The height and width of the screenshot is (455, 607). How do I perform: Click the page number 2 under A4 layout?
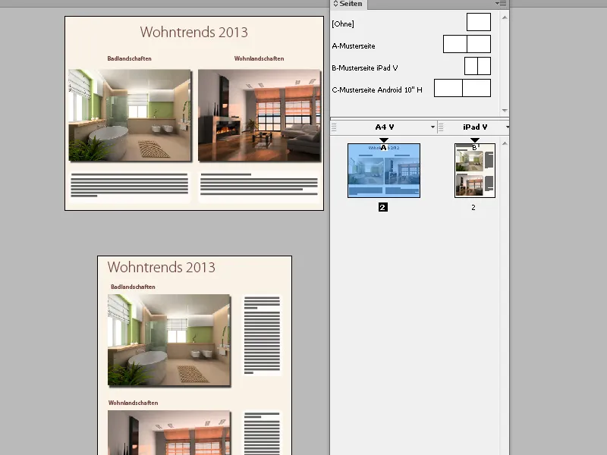[382, 206]
